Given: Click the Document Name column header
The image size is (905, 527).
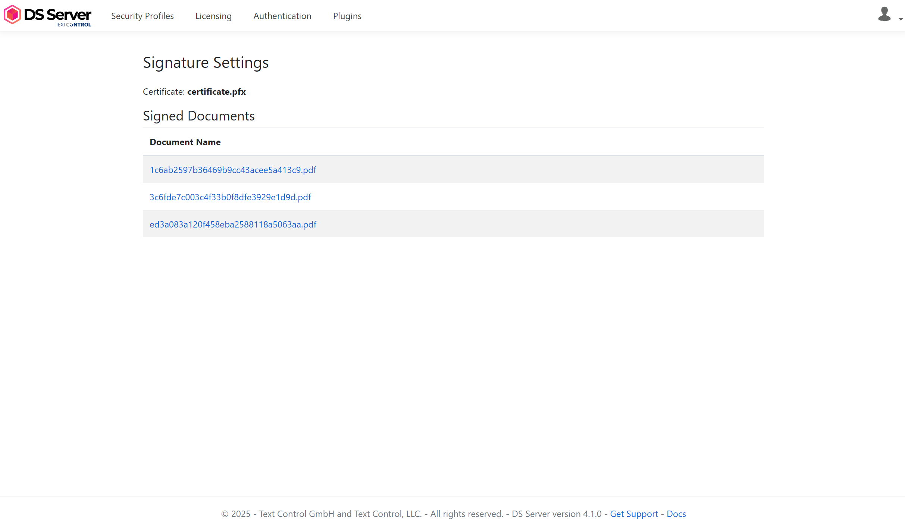Looking at the screenshot, I should [x=185, y=142].
